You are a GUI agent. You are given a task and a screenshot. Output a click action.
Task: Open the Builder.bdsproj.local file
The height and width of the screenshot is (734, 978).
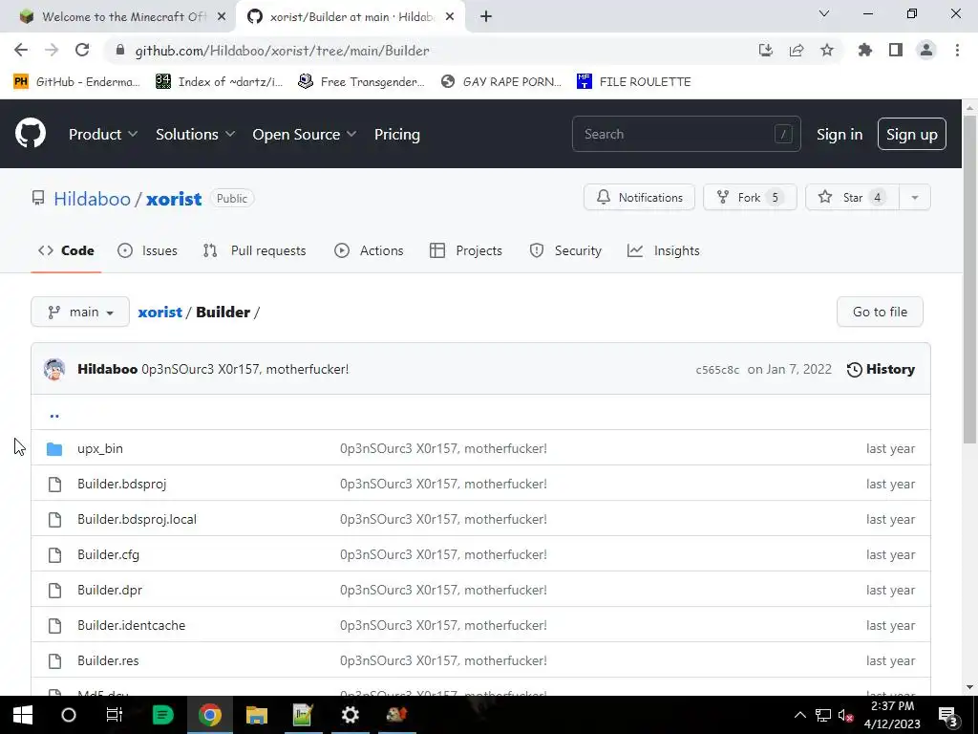(x=137, y=519)
